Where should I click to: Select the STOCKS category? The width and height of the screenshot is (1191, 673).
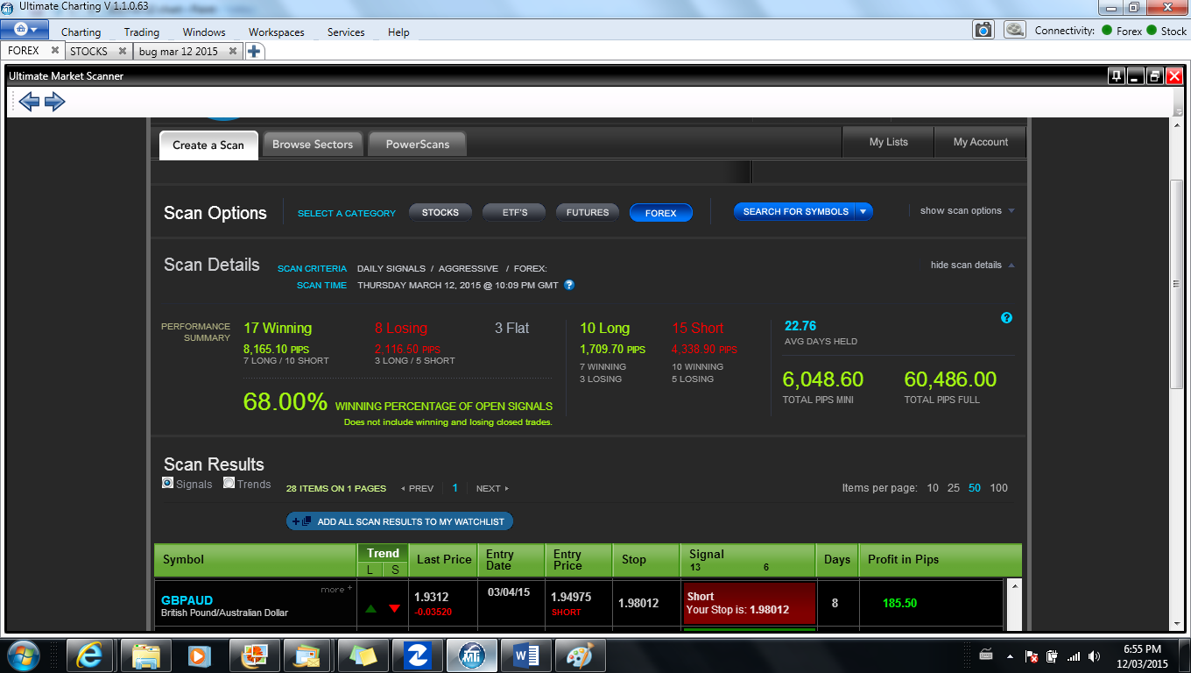(440, 212)
